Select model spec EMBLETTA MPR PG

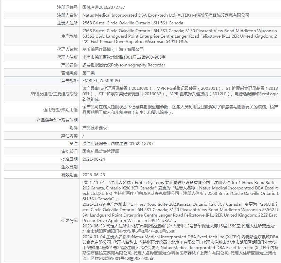click(101, 81)
